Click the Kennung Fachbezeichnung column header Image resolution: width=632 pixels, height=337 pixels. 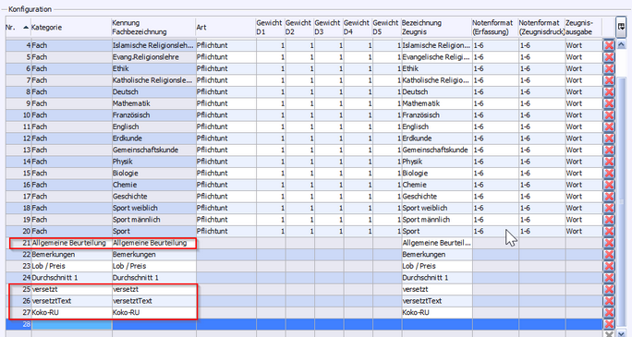pos(153,28)
